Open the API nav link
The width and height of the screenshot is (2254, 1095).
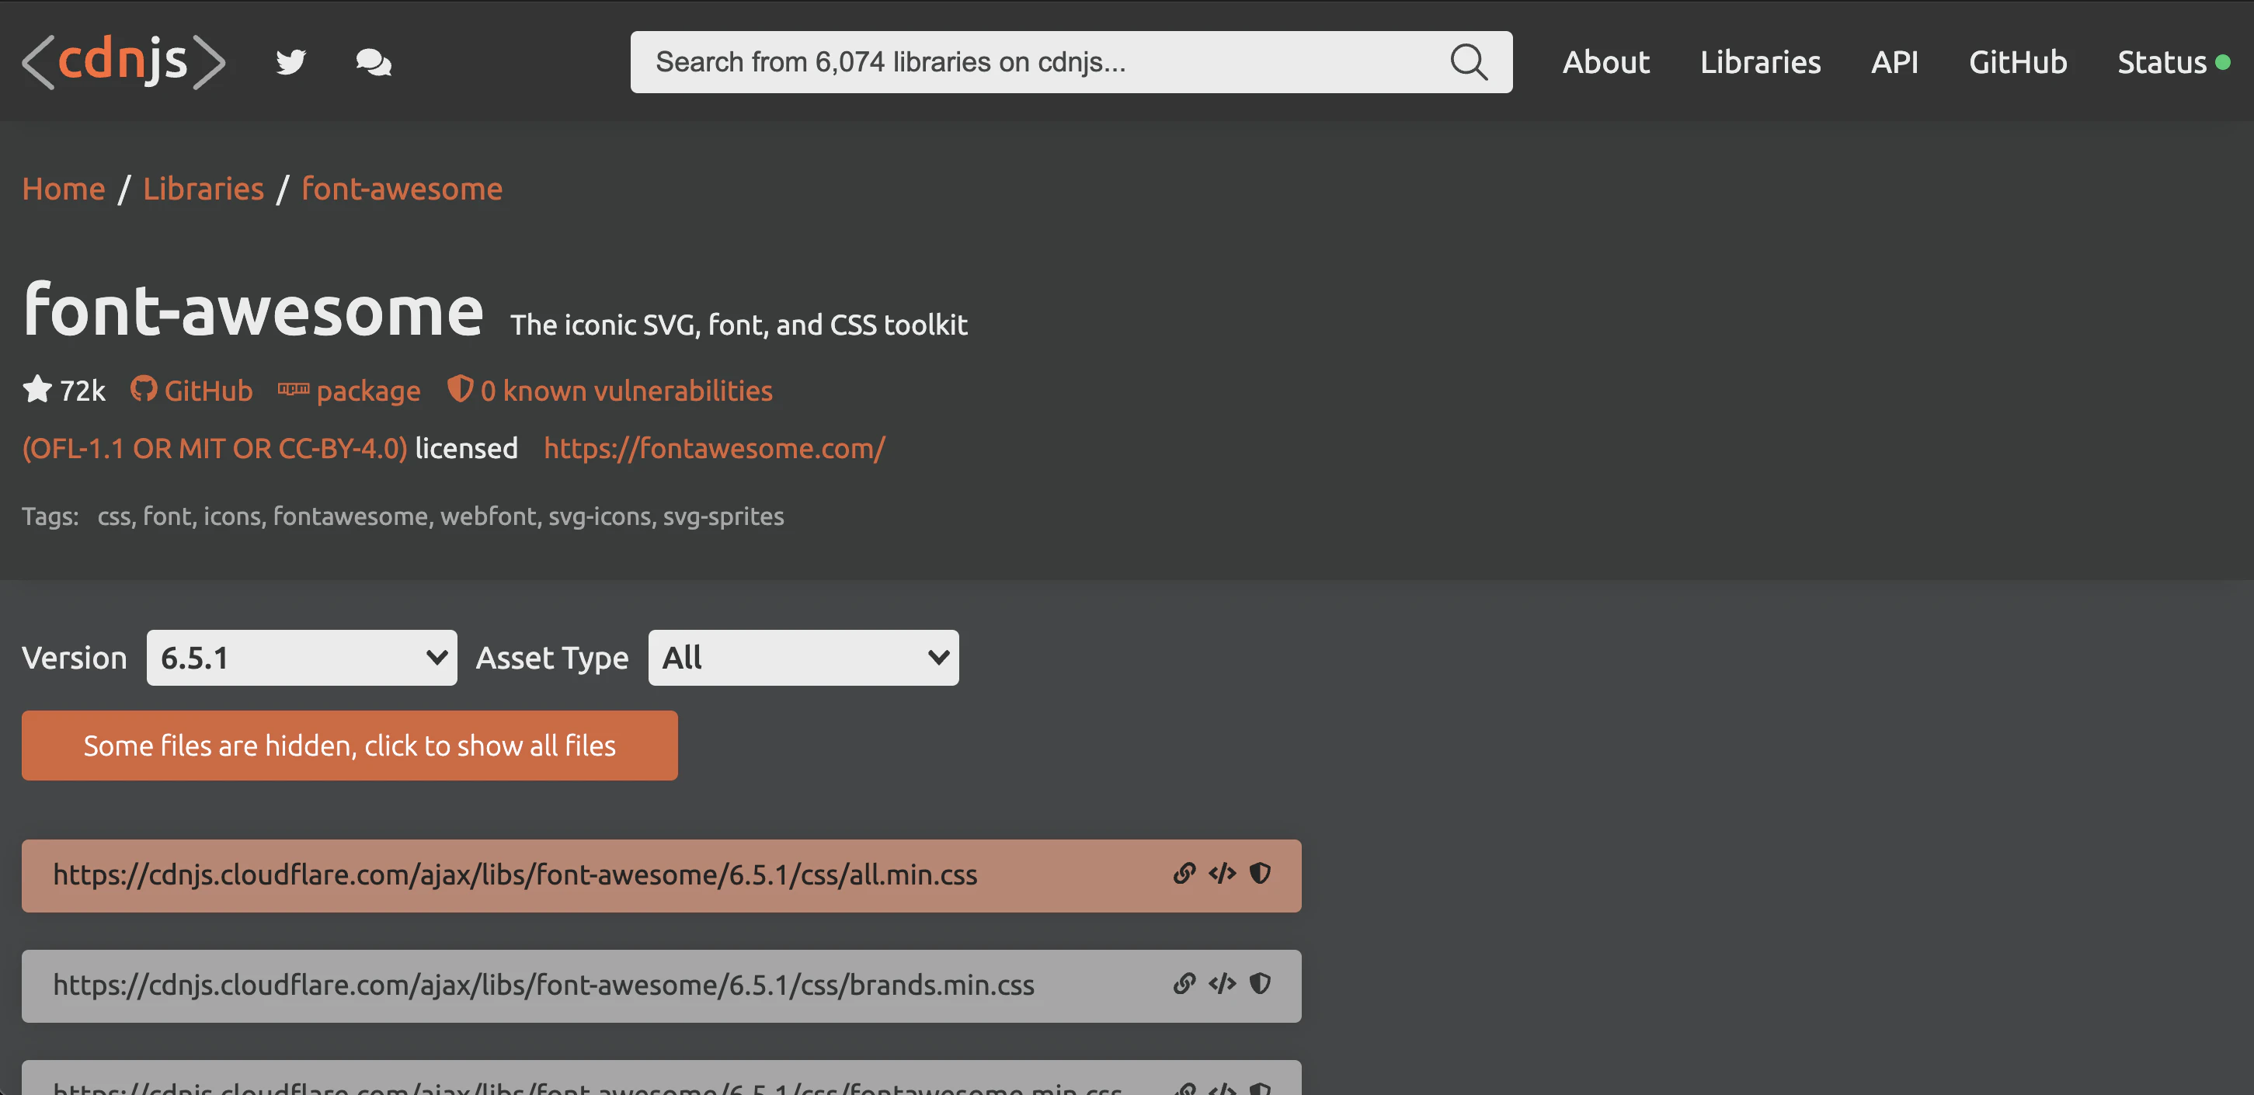coord(1894,62)
